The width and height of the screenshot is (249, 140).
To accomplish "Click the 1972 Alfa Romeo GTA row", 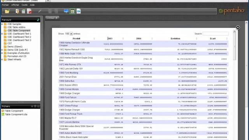I will point(143,65).
